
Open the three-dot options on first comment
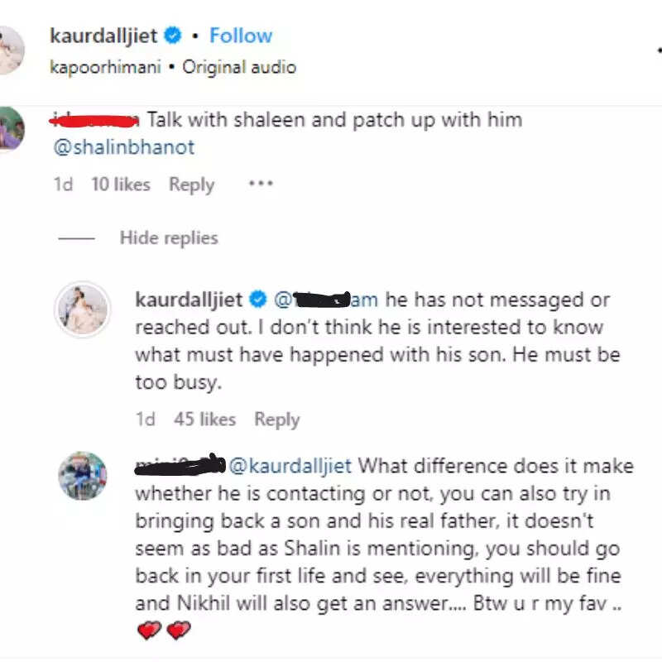click(x=261, y=184)
